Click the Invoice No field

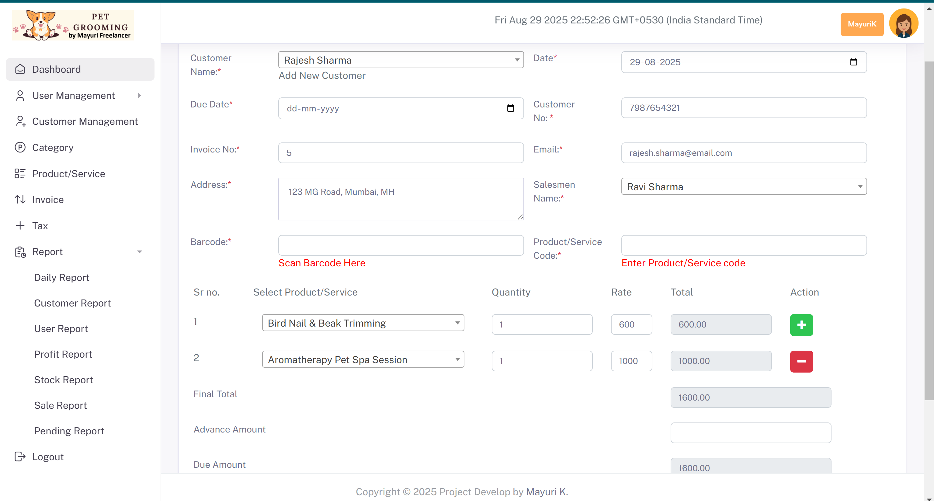click(x=401, y=153)
